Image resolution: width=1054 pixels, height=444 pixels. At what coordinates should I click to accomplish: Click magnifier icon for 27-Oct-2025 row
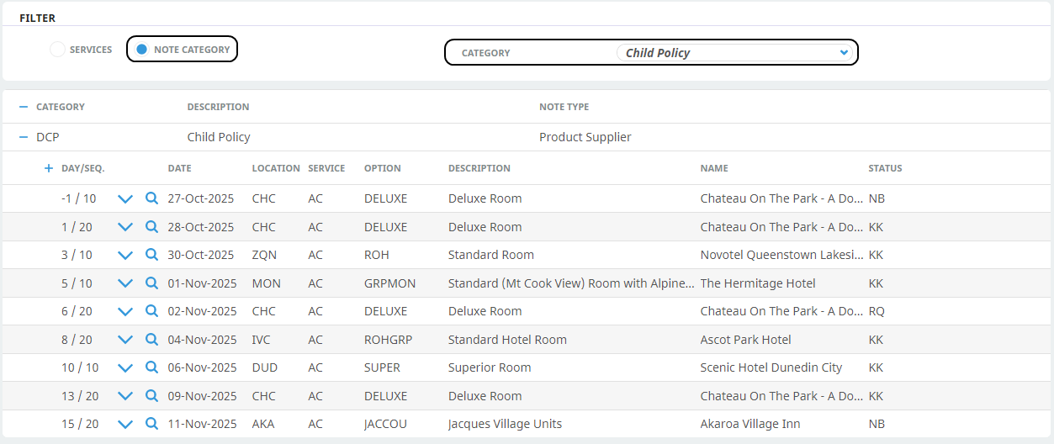[151, 198]
